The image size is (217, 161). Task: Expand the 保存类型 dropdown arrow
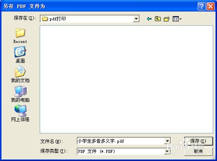(x=167, y=151)
